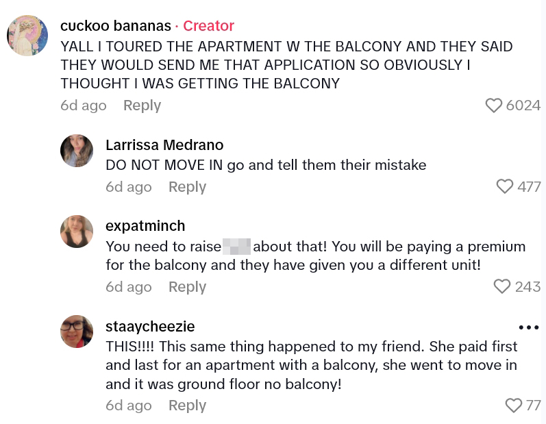The image size is (546, 424).
Task: View Larrissa Medrano's avatar
Action: pyautogui.click(x=77, y=151)
